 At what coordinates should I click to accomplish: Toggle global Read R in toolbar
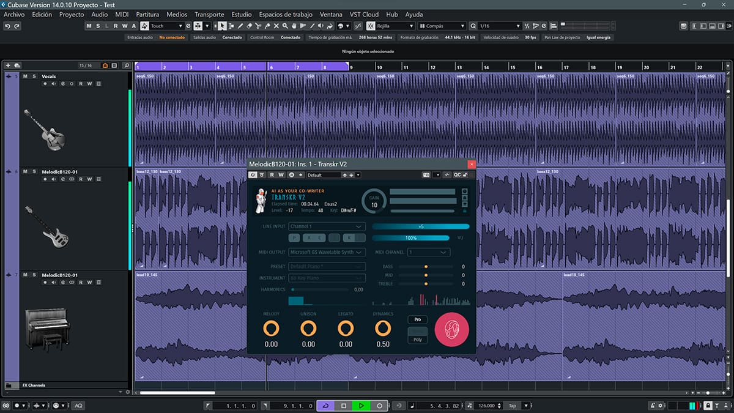coord(116,26)
